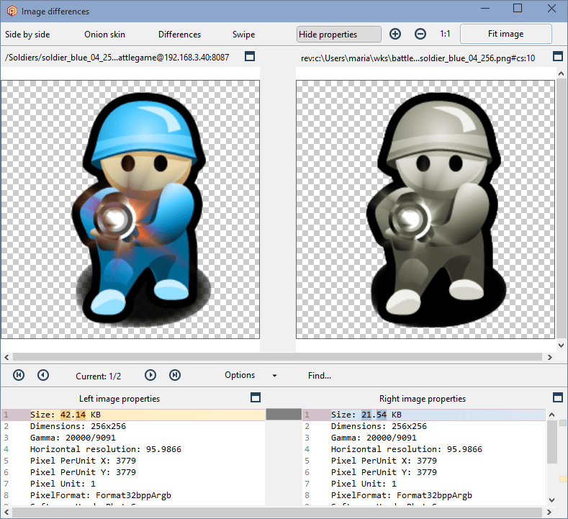This screenshot has height=519, width=568.
Task: Select left 'Horizontal resolution: 95.9866' row
Action: (133, 449)
